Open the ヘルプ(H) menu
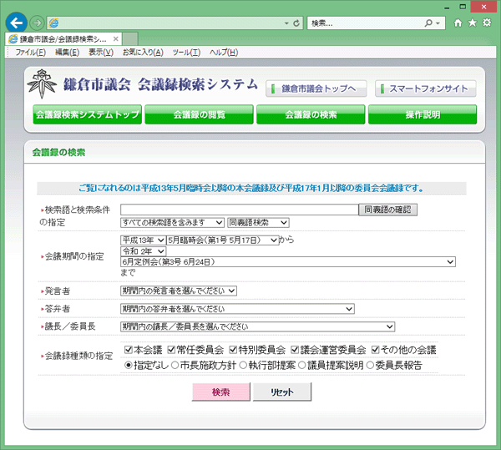This screenshot has height=450, width=501. [x=224, y=52]
